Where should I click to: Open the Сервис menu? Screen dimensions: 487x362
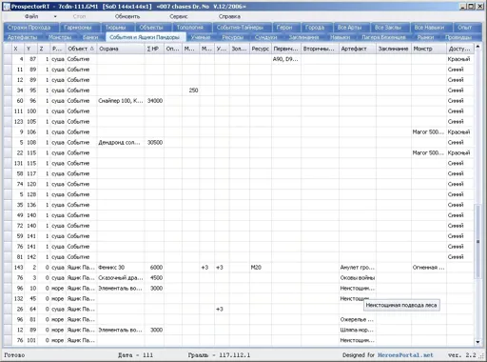click(x=179, y=16)
